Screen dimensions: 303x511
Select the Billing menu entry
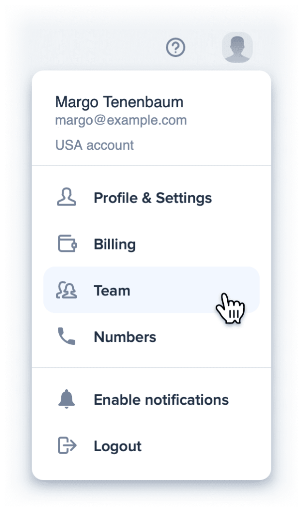click(x=115, y=245)
